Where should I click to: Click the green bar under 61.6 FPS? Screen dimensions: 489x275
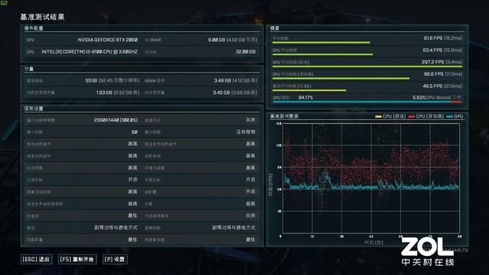(x=321, y=43)
